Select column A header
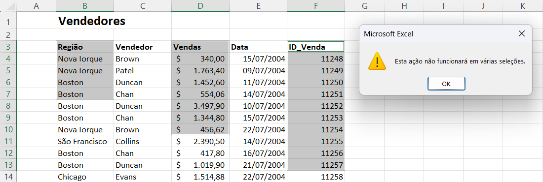Viewport: 543px width, 182px height. [36, 5]
